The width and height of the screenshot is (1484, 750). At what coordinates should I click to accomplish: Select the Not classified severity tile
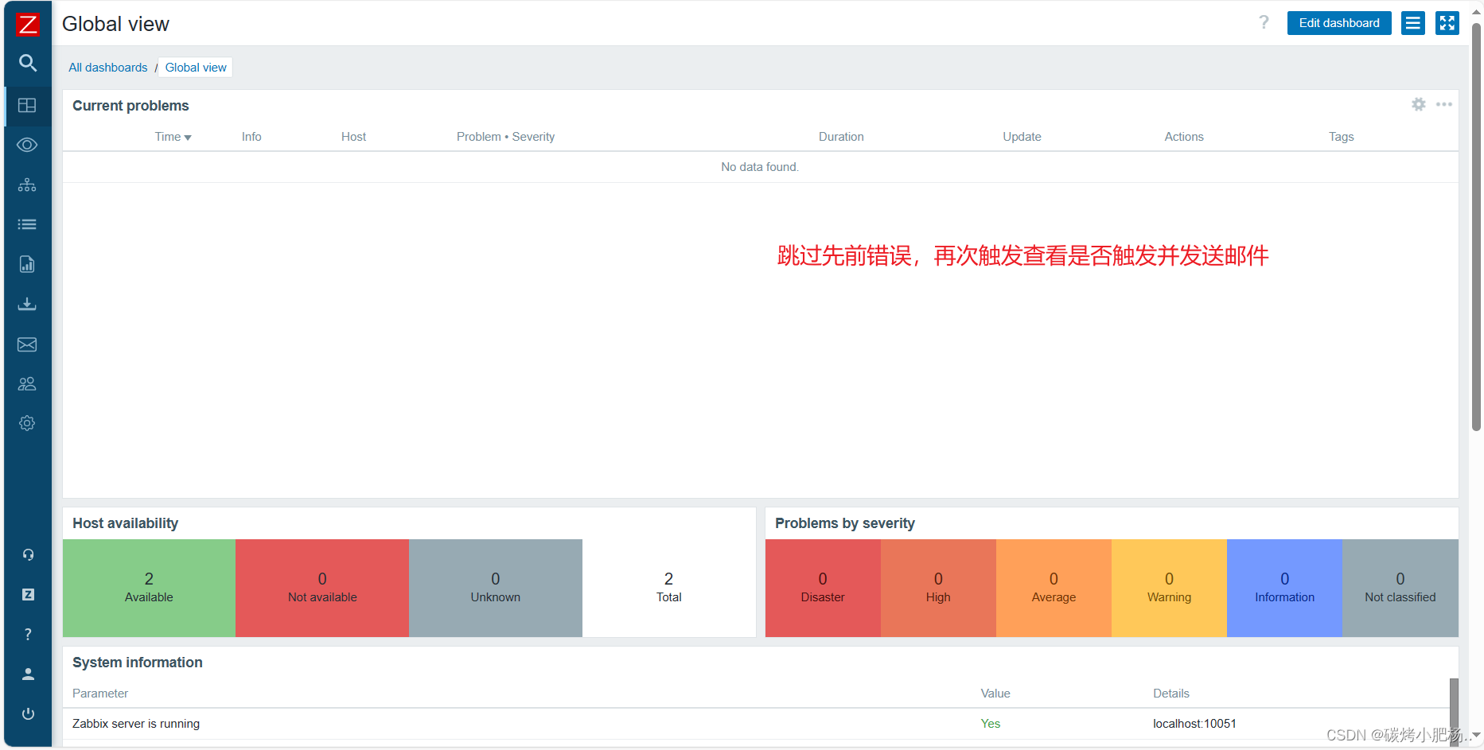(1400, 588)
